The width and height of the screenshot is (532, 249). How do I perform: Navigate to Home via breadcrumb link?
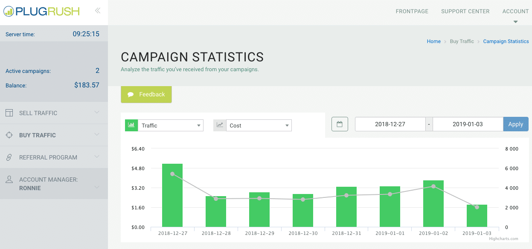coord(433,41)
